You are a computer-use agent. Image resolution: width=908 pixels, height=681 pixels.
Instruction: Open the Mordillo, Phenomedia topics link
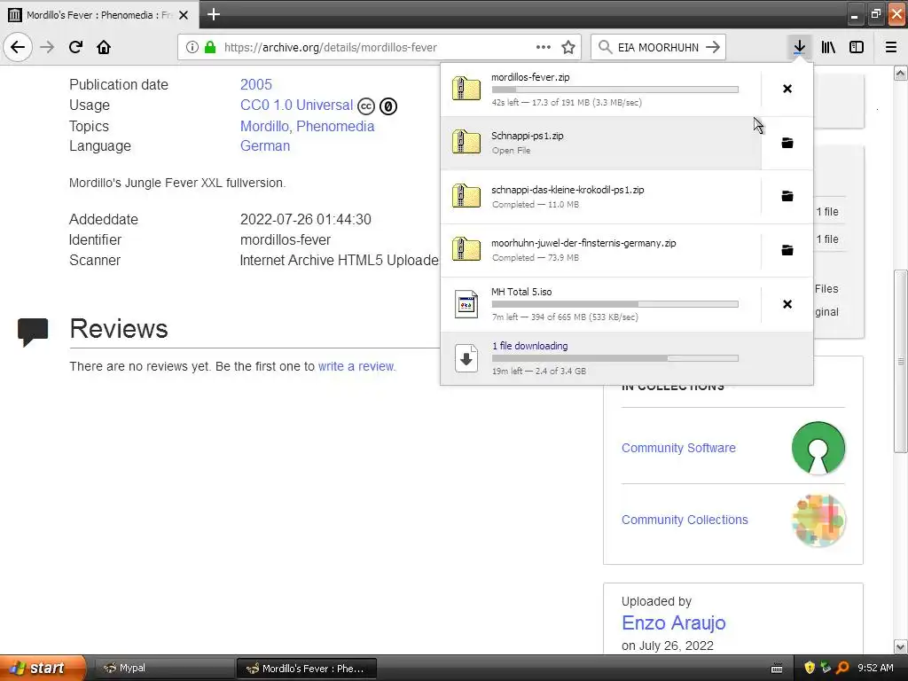[x=307, y=126]
